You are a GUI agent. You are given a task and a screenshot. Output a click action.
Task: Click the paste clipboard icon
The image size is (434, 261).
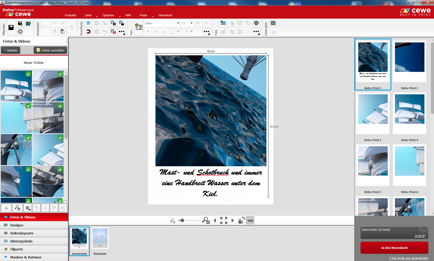point(63,32)
